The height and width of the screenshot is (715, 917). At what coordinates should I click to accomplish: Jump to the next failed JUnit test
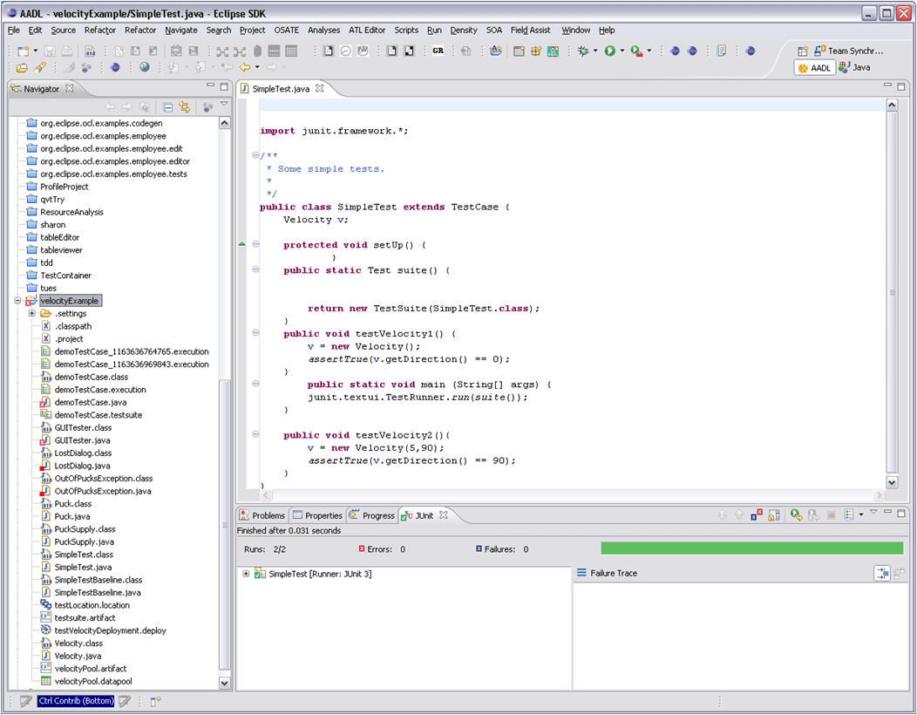(x=722, y=514)
